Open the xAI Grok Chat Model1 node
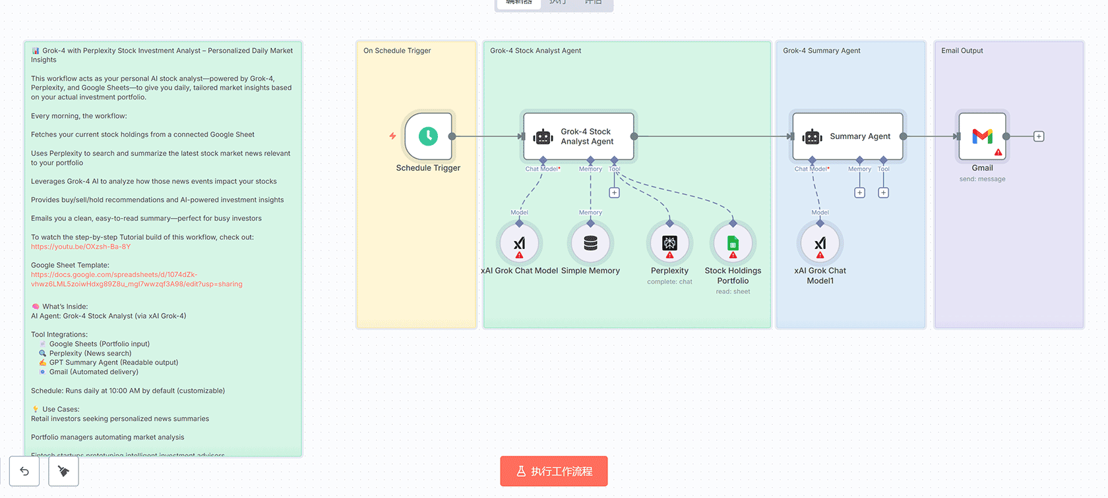The height and width of the screenshot is (498, 1108). [820, 244]
